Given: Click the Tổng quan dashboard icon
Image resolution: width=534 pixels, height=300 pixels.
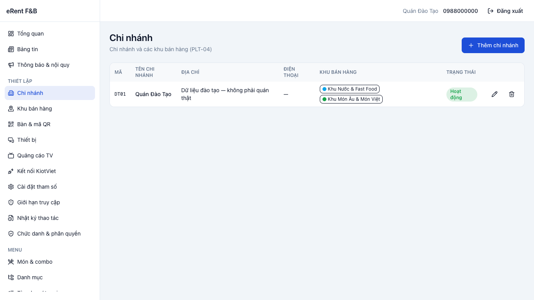Looking at the screenshot, I should click(x=11, y=34).
